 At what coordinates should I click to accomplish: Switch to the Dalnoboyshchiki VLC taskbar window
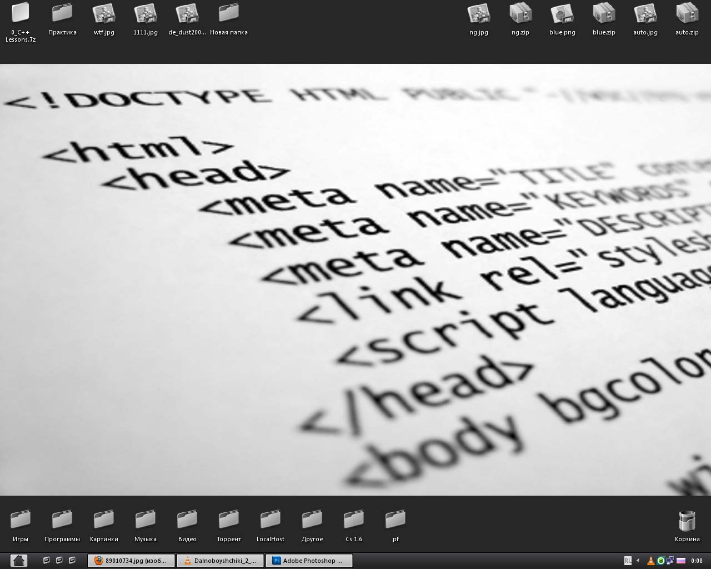(220, 561)
